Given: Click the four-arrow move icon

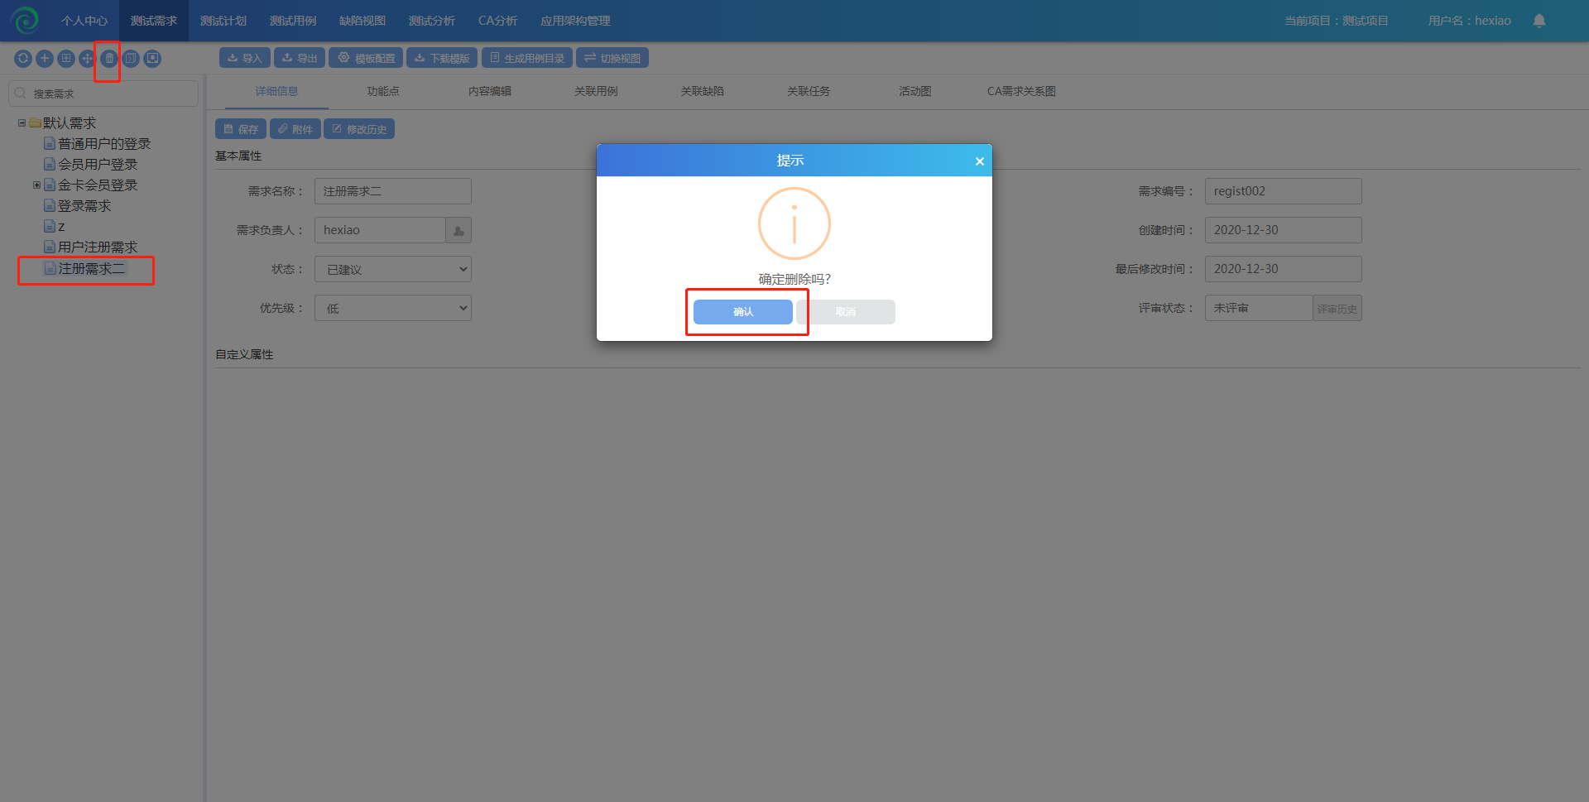Looking at the screenshot, I should coord(87,59).
